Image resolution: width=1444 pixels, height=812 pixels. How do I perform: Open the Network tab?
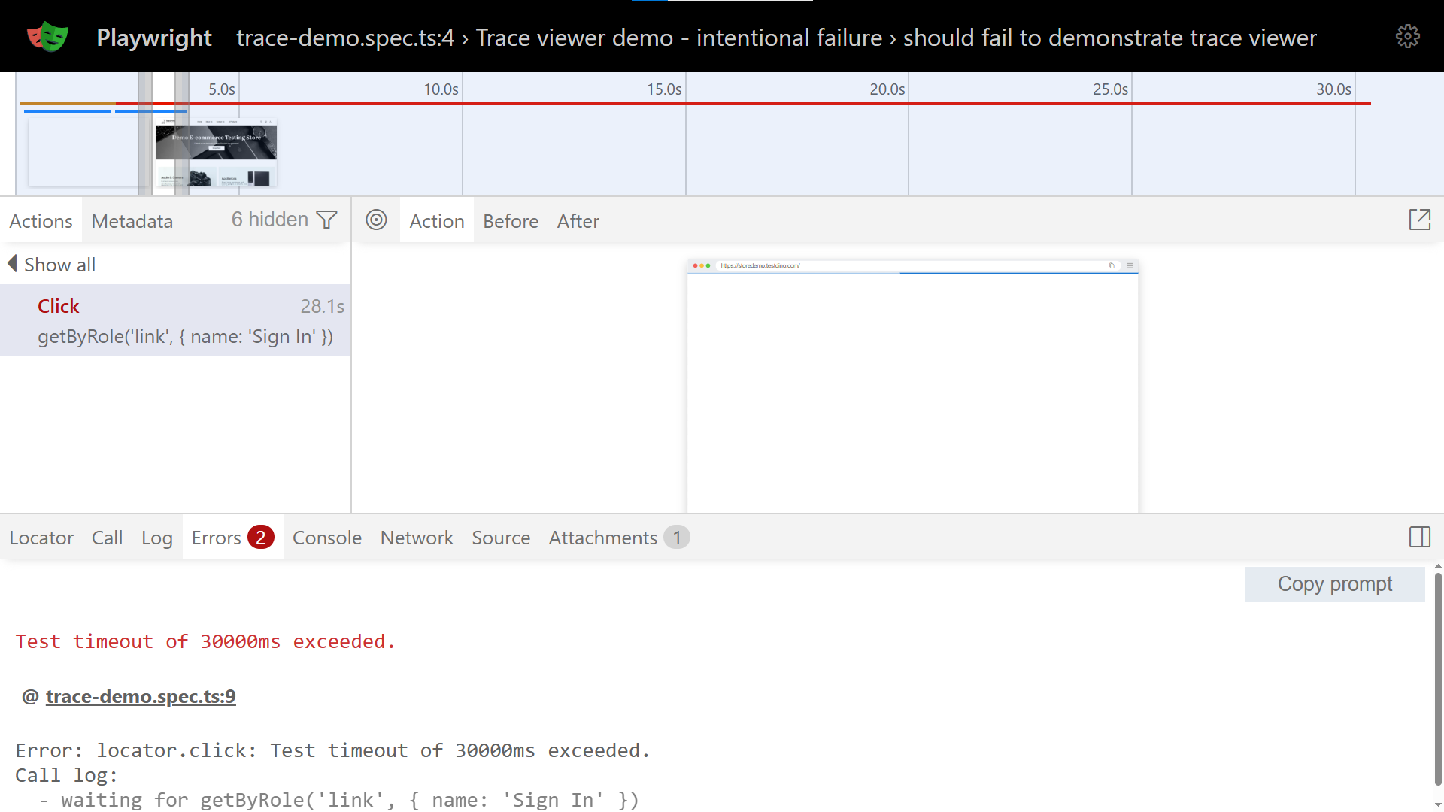point(417,538)
